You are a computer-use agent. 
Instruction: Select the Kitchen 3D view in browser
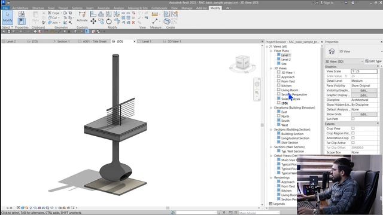[286, 86]
